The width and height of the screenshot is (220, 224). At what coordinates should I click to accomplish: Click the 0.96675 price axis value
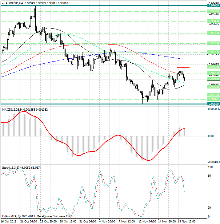(x=214, y=24)
